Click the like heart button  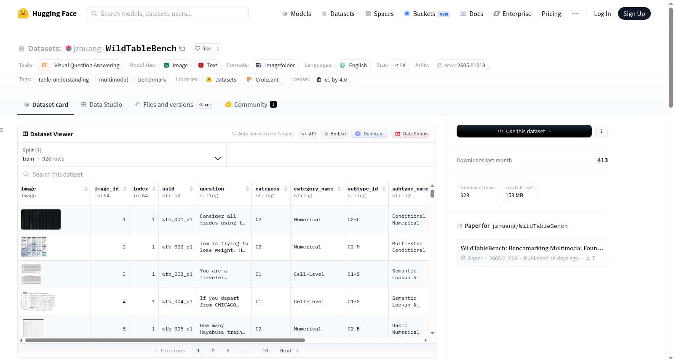tap(203, 48)
